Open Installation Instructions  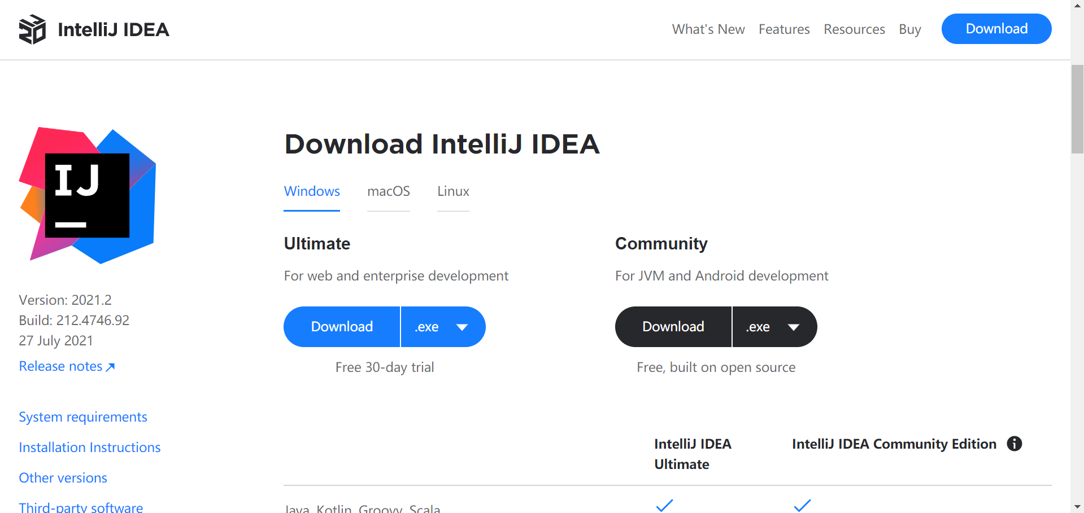pos(89,447)
